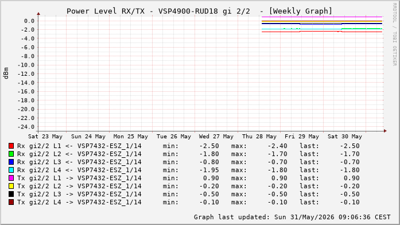Click the yellow Tx L2 legend swatch
Screen dimensions: 400x225
coord(11,186)
